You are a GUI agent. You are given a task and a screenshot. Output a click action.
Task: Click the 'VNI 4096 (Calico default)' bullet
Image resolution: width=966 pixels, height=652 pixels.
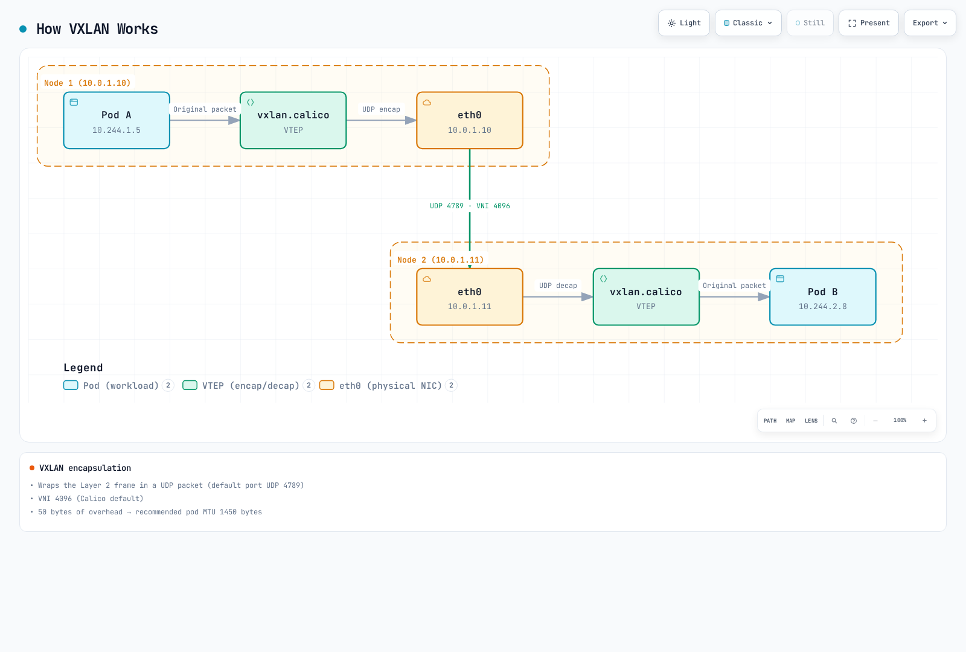pyautogui.click(x=91, y=499)
